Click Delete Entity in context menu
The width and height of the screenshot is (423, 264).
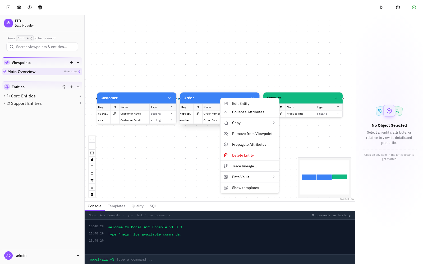pyautogui.click(x=250, y=155)
